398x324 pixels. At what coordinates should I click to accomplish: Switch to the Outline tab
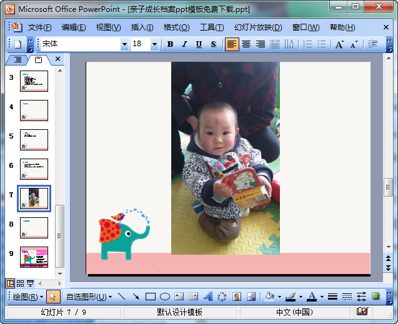point(17,60)
